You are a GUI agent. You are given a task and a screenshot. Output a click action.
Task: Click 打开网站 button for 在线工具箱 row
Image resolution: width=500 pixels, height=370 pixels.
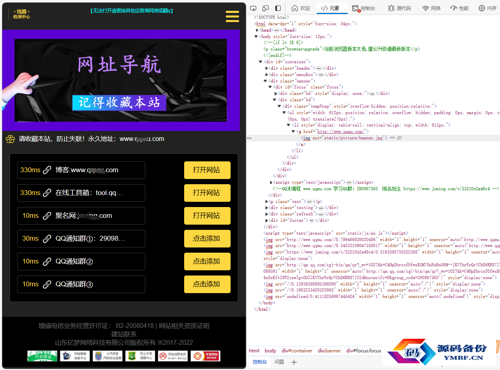207,193
